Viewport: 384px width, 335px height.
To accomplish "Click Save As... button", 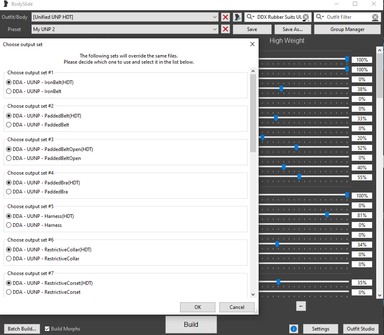I will [292, 29].
